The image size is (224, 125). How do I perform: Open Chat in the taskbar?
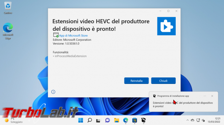tap(108, 120)
